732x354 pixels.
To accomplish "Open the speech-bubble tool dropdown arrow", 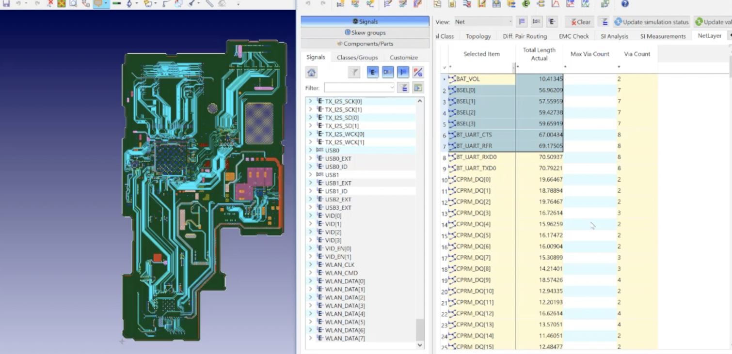I will coord(106,3).
